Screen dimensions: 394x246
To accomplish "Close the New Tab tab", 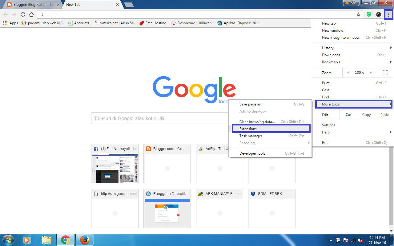I will pyautogui.click(x=117, y=5).
